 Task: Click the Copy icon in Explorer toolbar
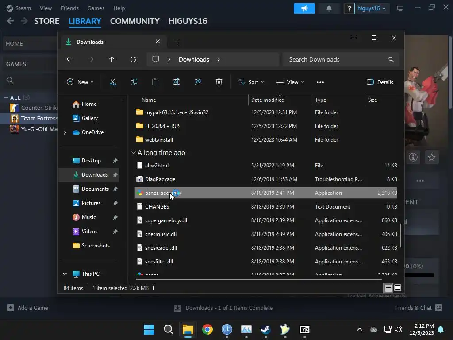(x=134, y=82)
